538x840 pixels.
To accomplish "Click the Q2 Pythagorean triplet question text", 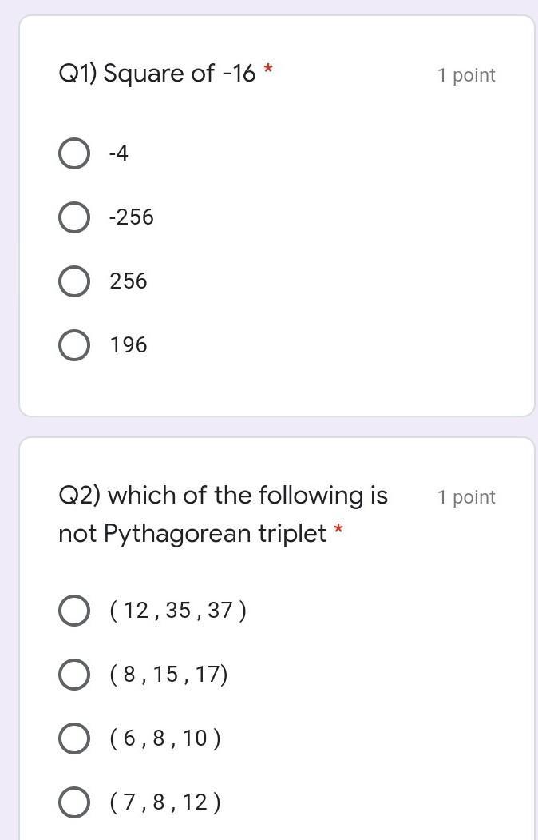I will (x=223, y=514).
